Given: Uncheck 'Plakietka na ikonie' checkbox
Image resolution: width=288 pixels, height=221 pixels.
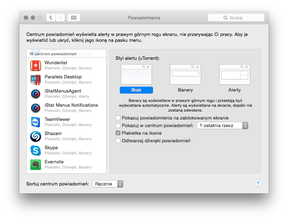Looking at the screenshot, I should [118, 133].
